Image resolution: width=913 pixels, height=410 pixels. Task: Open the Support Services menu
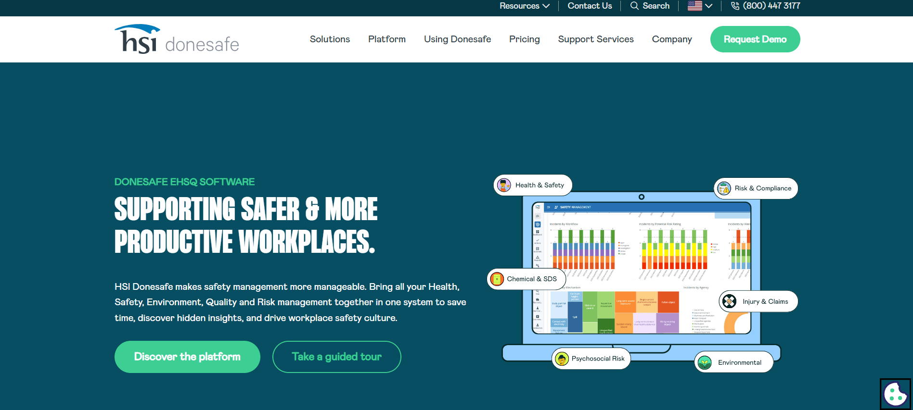pyautogui.click(x=596, y=39)
